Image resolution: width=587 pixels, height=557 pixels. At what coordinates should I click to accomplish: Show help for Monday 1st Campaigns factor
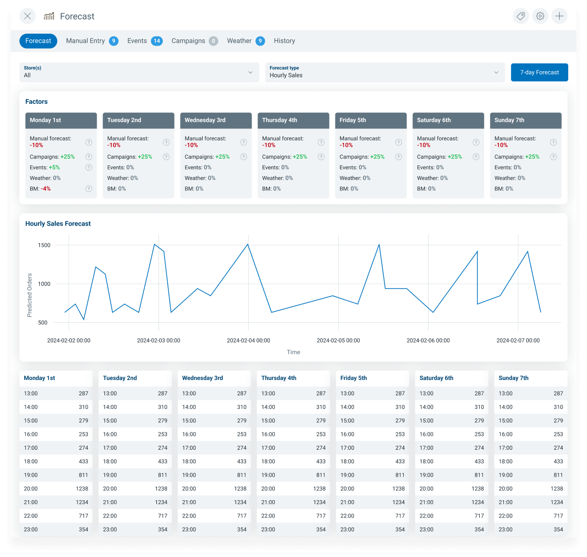(89, 157)
